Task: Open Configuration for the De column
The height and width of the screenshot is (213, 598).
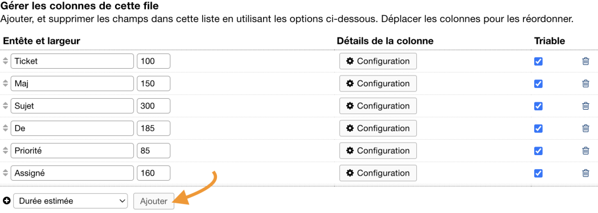Action: 378,128
